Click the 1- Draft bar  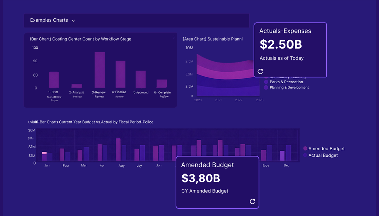coord(54,80)
